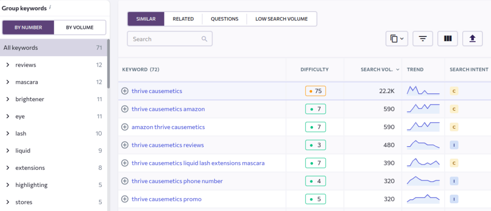Screen dimensions: 491x211
Task: Select the Similar tab
Action: 146,19
